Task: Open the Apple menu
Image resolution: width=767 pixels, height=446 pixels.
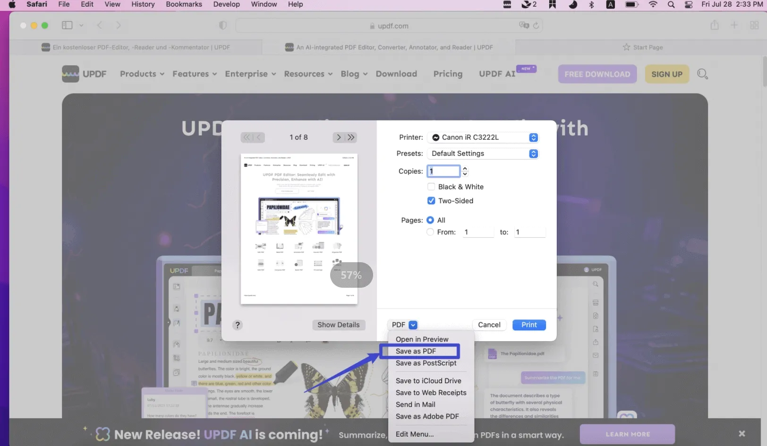Action: click(x=12, y=4)
